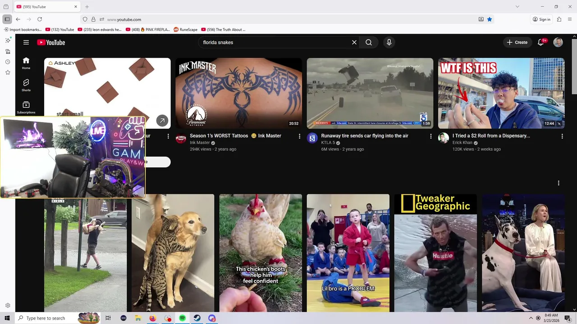Expand the list all tabs chevron

(x=517, y=7)
